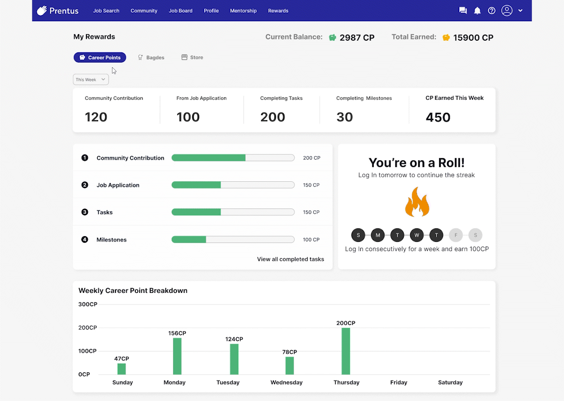This screenshot has width=564, height=401.
Task: Click the number 1 badge for Community Contribution
Action: pyautogui.click(x=85, y=158)
